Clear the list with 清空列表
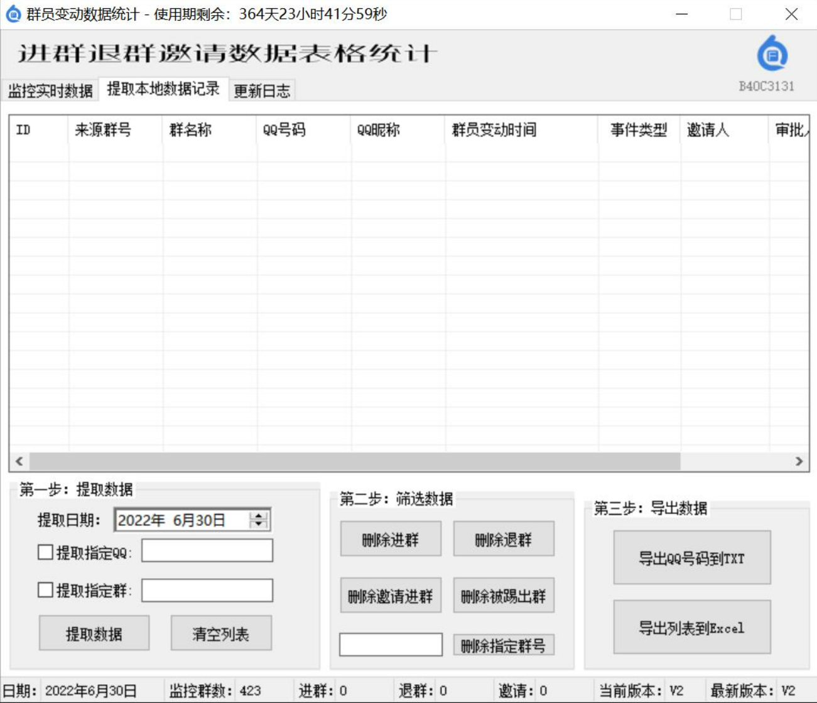Screen dimensions: 817x703 tap(221, 633)
